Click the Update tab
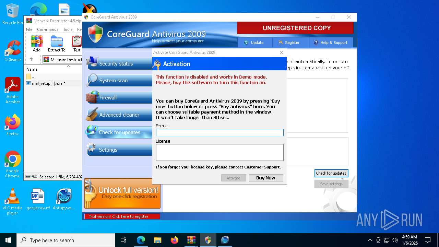The height and width of the screenshot is (247, 439). [254, 43]
